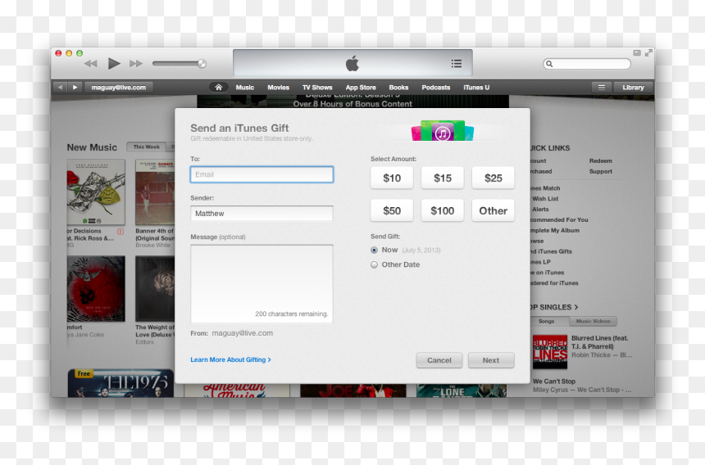Focus the iTunes search field
705x465 pixels.
tap(587, 64)
